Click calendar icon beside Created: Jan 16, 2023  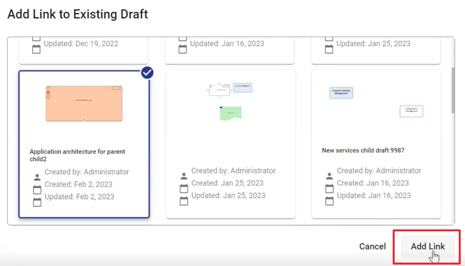(329, 189)
